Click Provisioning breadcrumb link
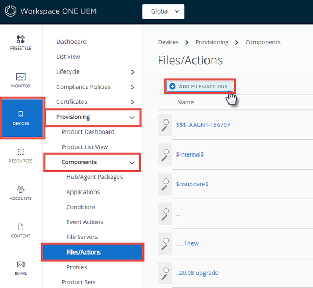The image size is (313, 288). [212, 42]
